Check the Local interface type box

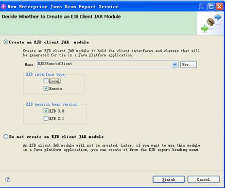click(46, 81)
